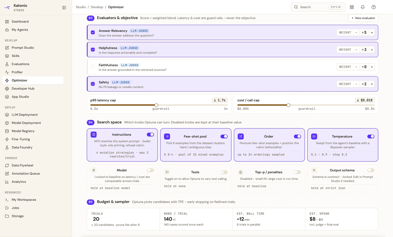Viewport: 393px width, 237px height.
Task: Turn off the Few-shot pool toggle
Action: [x=224, y=136]
